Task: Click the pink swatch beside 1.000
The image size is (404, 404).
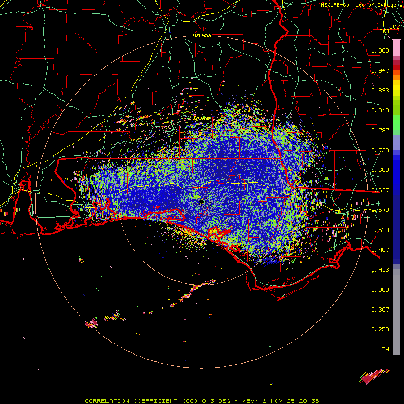Action: [396, 48]
